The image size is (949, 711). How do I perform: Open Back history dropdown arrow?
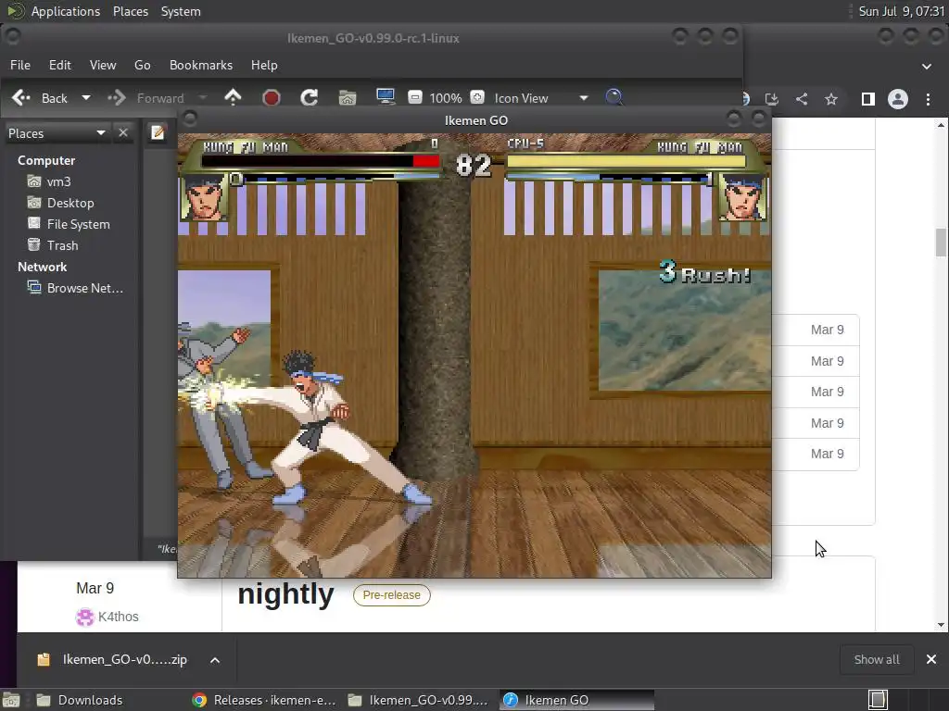click(86, 98)
